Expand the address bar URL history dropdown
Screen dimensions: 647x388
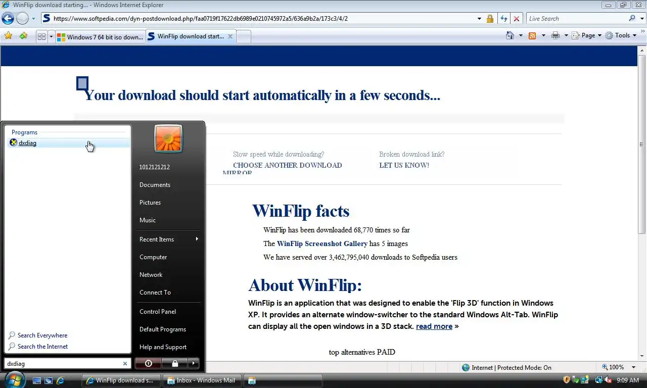(479, 19)
